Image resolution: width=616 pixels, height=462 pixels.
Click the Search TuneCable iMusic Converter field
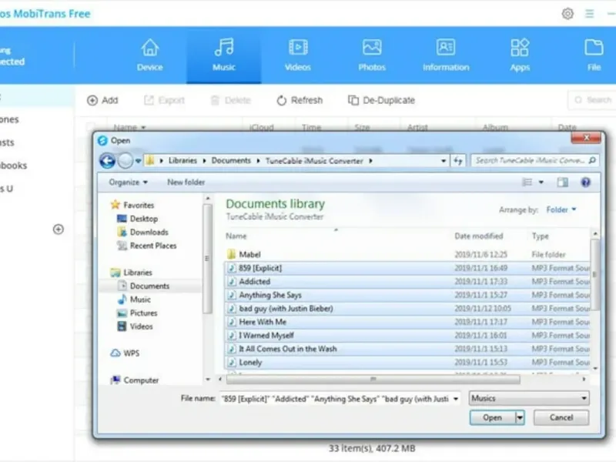[x=535, y=161]
